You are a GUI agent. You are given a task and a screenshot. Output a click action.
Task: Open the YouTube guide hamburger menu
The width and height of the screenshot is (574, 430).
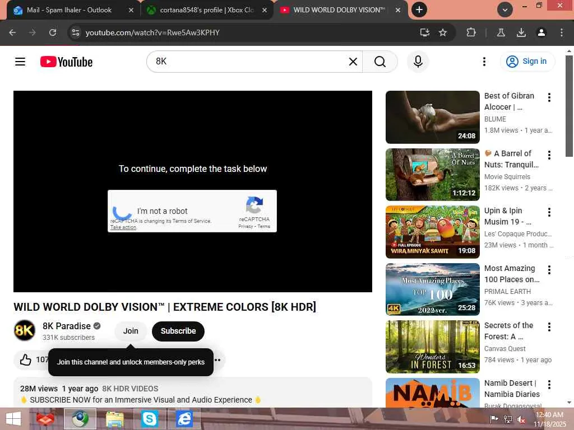tap(20, 62)
